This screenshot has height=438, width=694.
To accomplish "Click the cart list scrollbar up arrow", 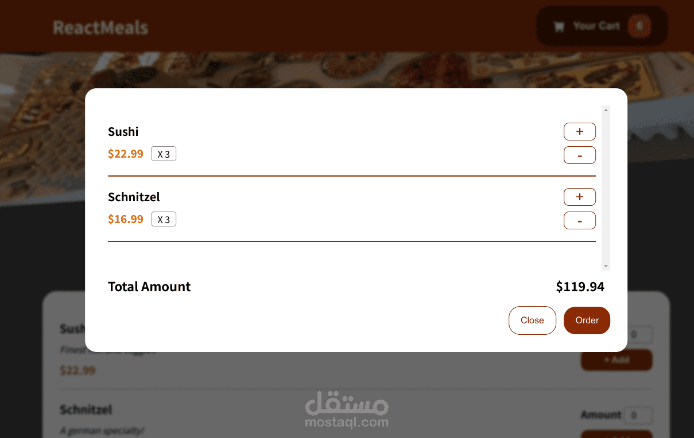I will click(606, 110).
